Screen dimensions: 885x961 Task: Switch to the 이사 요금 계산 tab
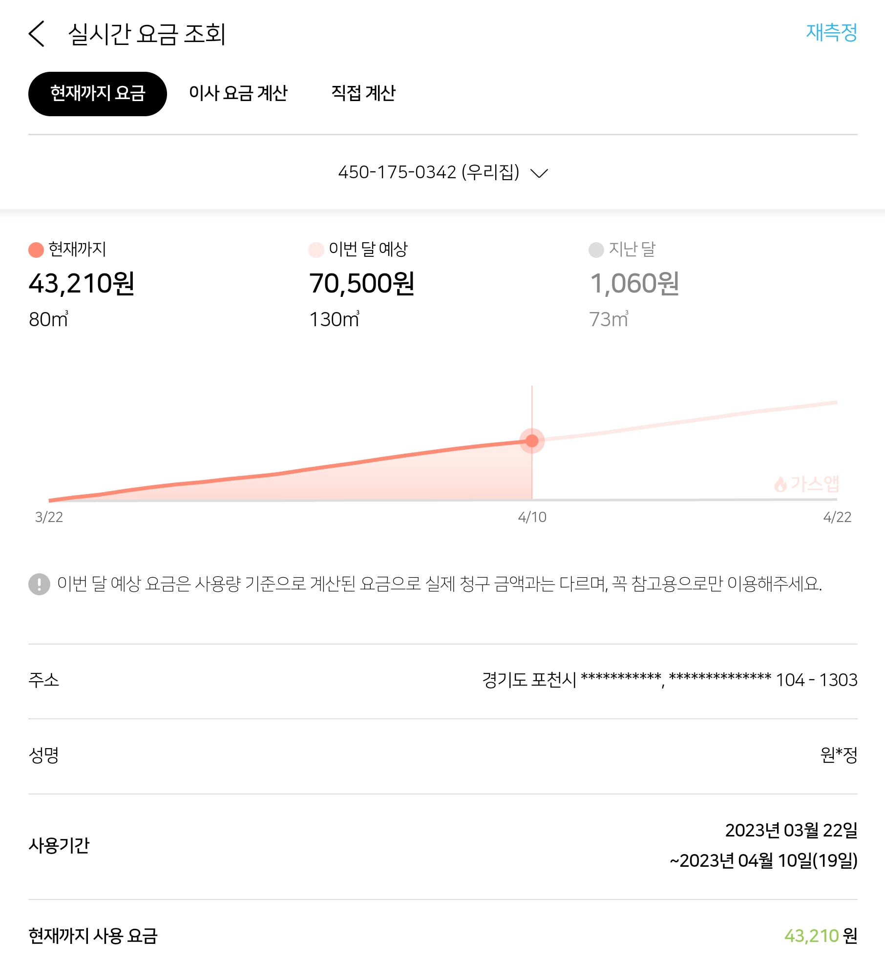coord(238,93)
